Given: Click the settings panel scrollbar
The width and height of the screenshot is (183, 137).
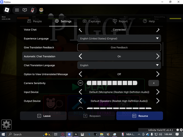Looking at the screenshot, I should 163,54.
